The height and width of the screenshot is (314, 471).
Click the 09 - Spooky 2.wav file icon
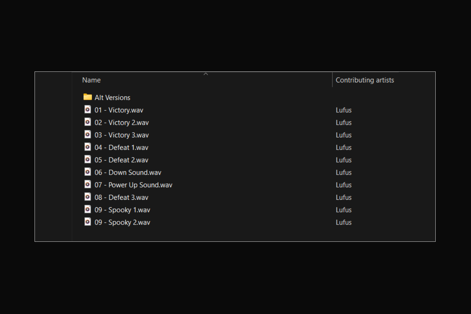[x=88, y=222]
